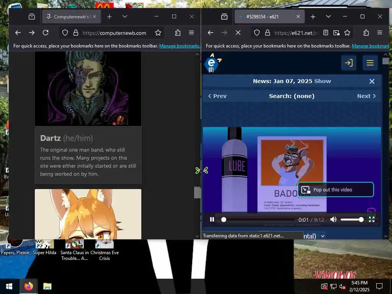Go to Prev post
392x294 pixels.
click(217, 96)
